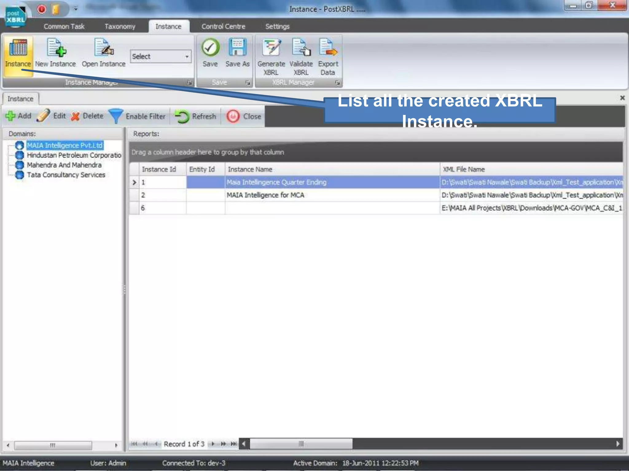Click XML path E:\MAIA All Projects cell

(531, 208)
